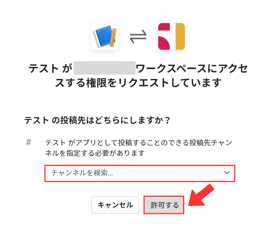Click the red and yellow workspace logo
Image resolution: width=261 pixels, height=235 pixels.
tap(172, 36)
